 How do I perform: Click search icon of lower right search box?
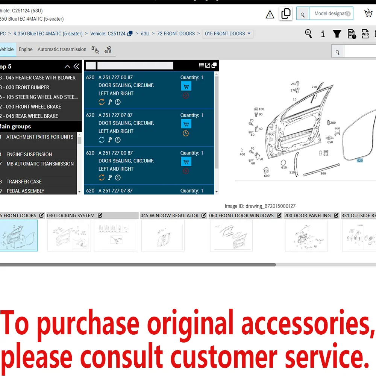tap(338, 51)
